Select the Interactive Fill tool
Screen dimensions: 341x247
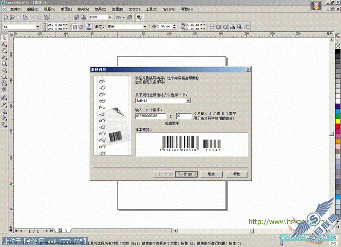point(4,124)
